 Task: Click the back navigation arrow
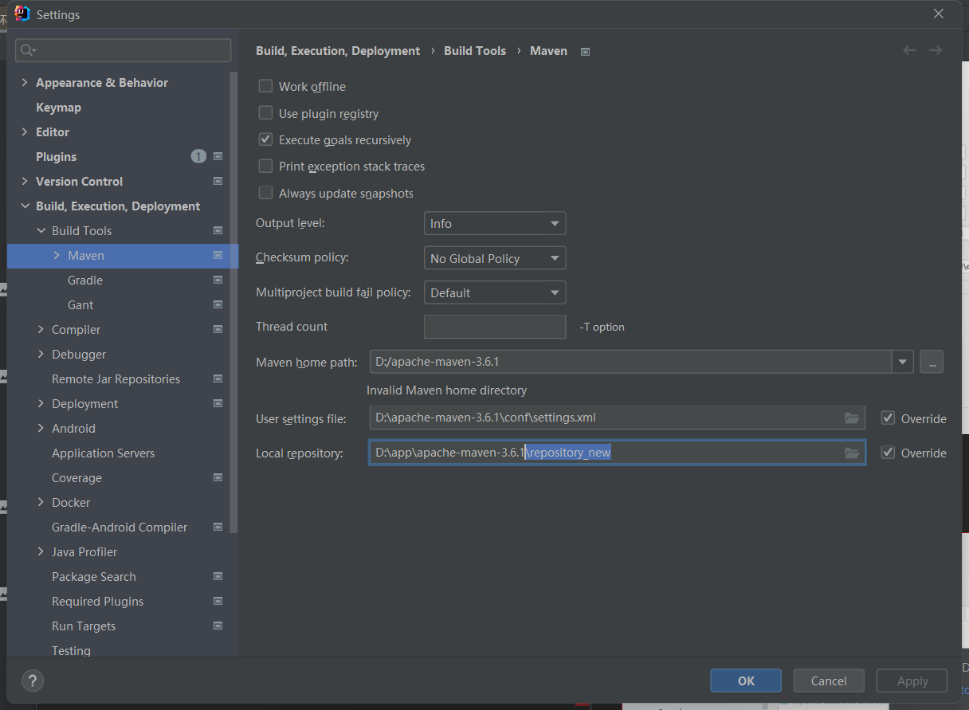(x=909, y=50)
